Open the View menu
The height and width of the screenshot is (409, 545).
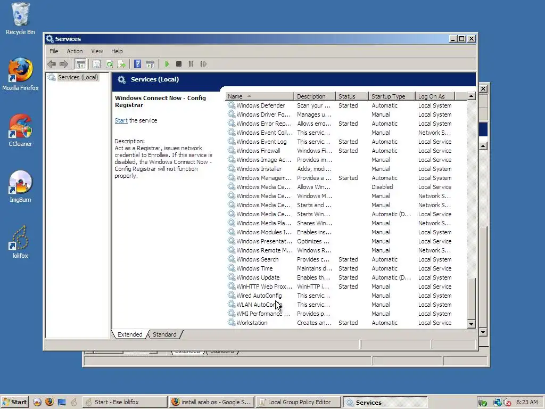(x=97, y=51)
